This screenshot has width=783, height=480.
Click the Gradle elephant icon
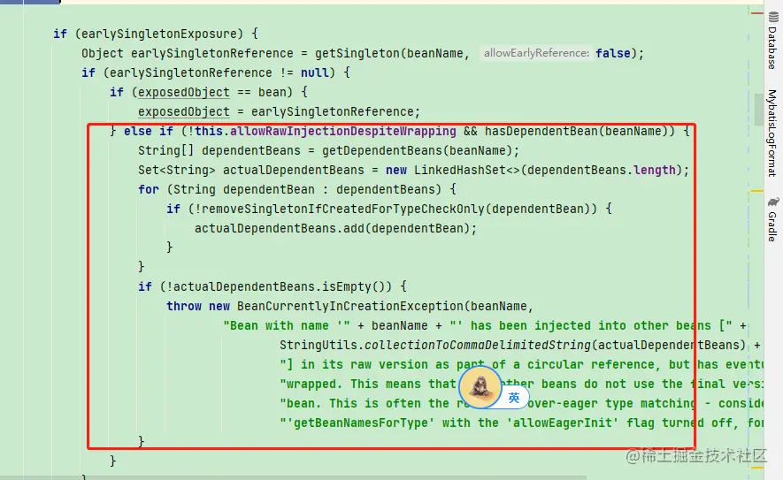(773, 202)
